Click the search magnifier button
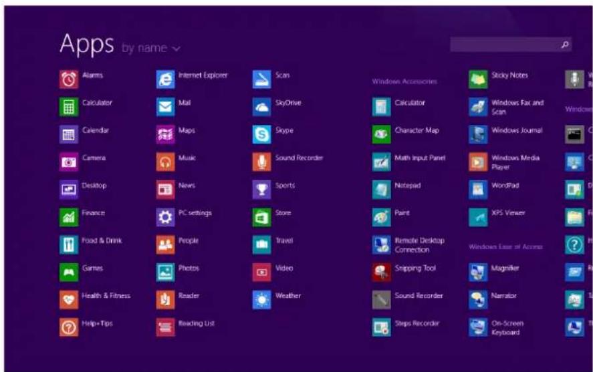593x372 pixels. (565, 45)
